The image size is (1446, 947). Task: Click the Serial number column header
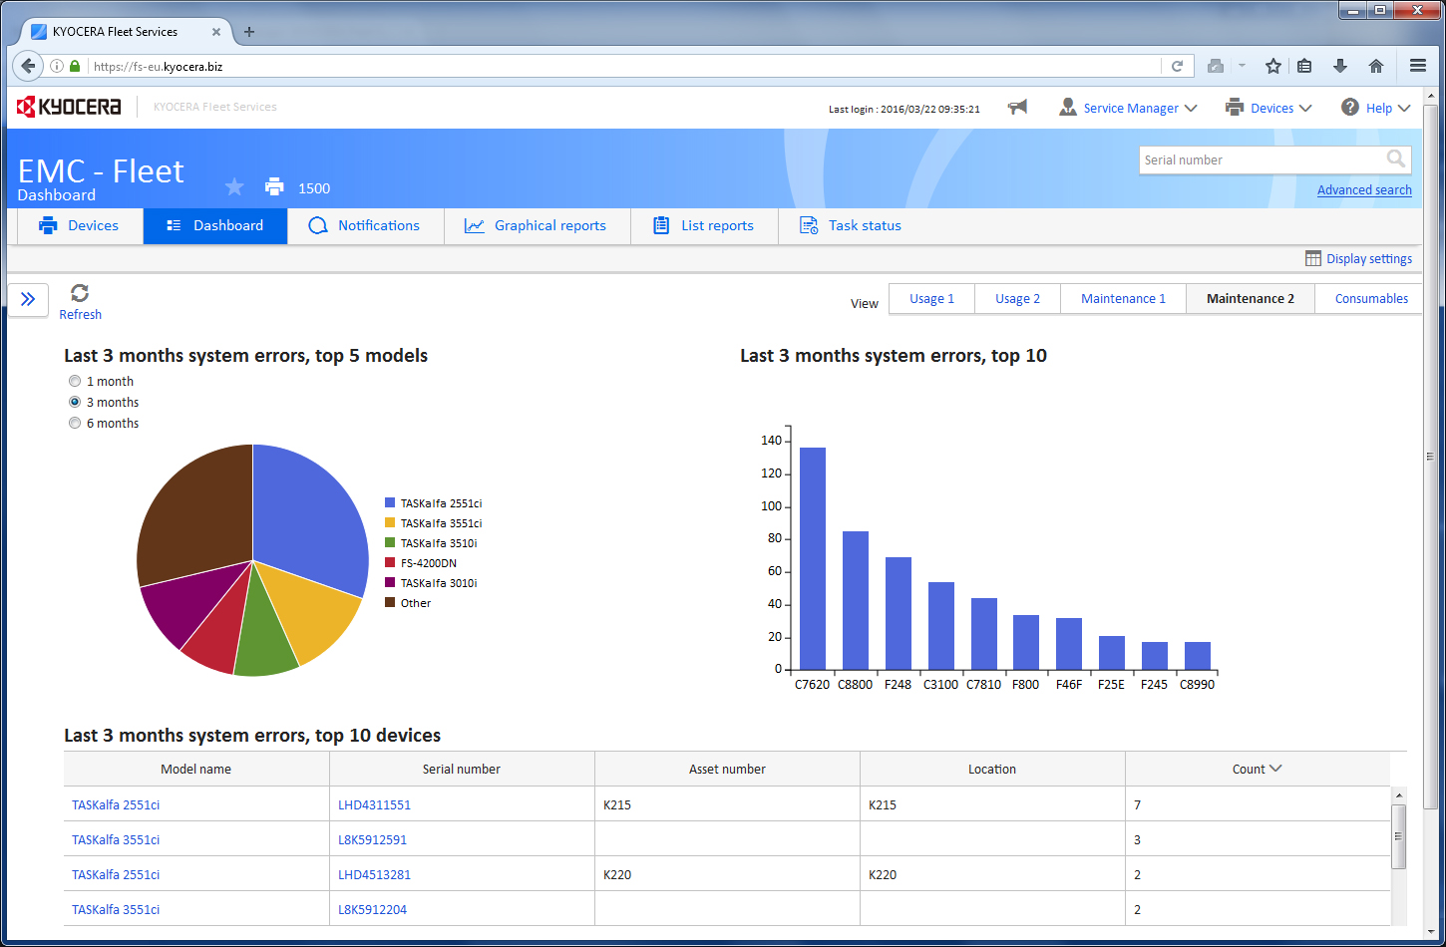coord(462,769)
